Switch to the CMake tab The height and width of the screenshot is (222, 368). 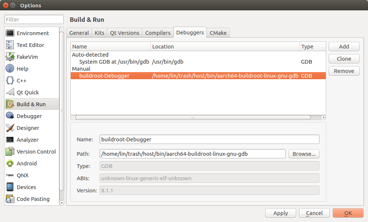tap(218, 33)
